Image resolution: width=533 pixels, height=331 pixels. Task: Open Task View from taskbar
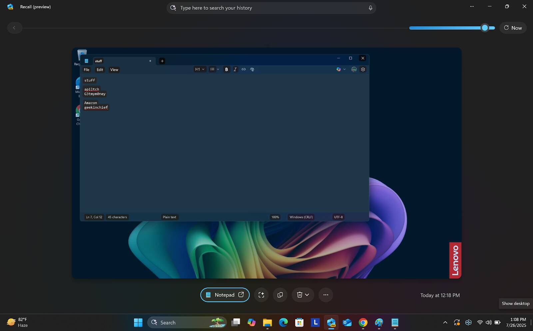tap(236, 322)
